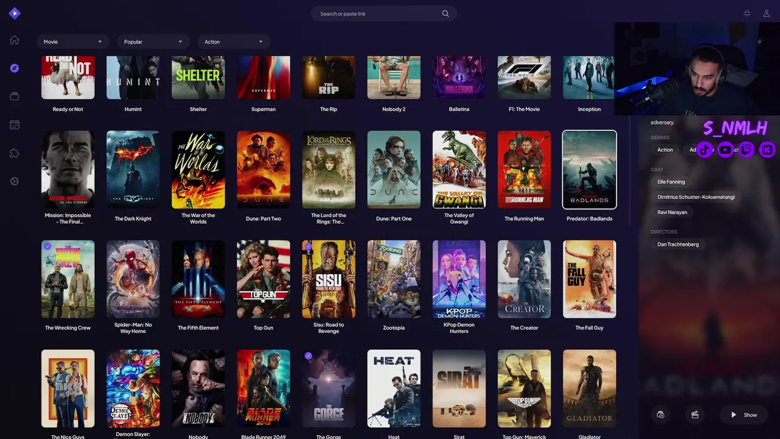
Task: Exit fullscreen using the top-right icon
Action: [x=747, y=13]
